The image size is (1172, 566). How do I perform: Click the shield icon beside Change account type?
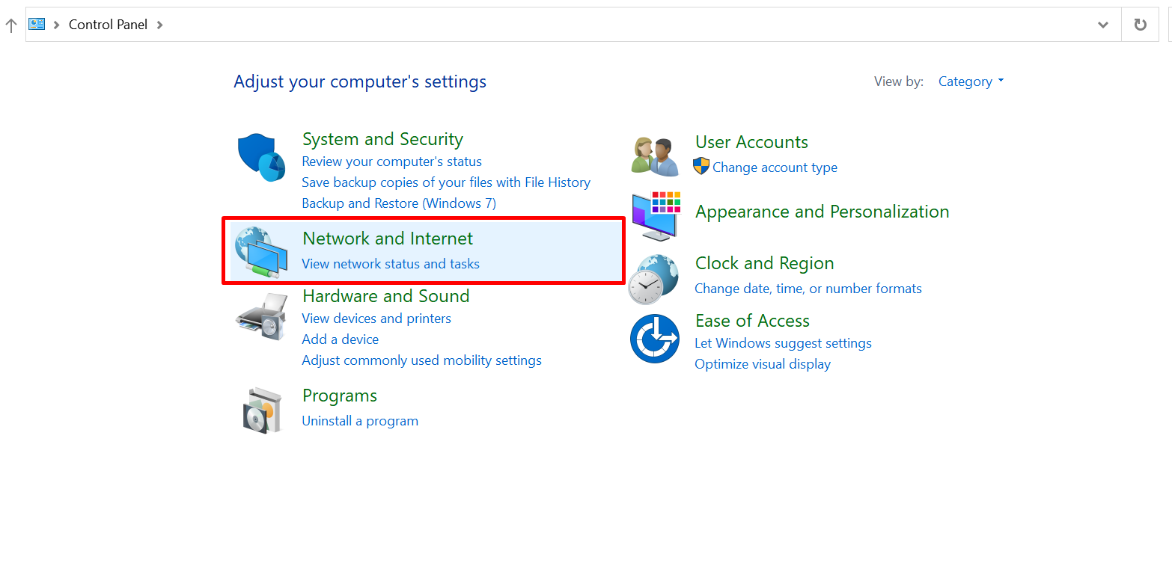point(701,166)
